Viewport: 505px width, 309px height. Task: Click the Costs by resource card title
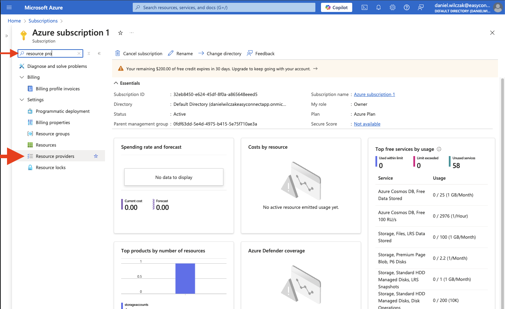coord(268,147)
